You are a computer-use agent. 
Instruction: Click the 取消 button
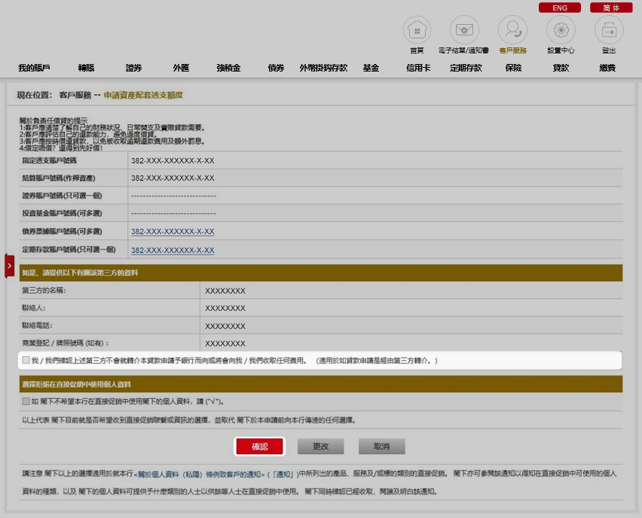tap(381, 446)
